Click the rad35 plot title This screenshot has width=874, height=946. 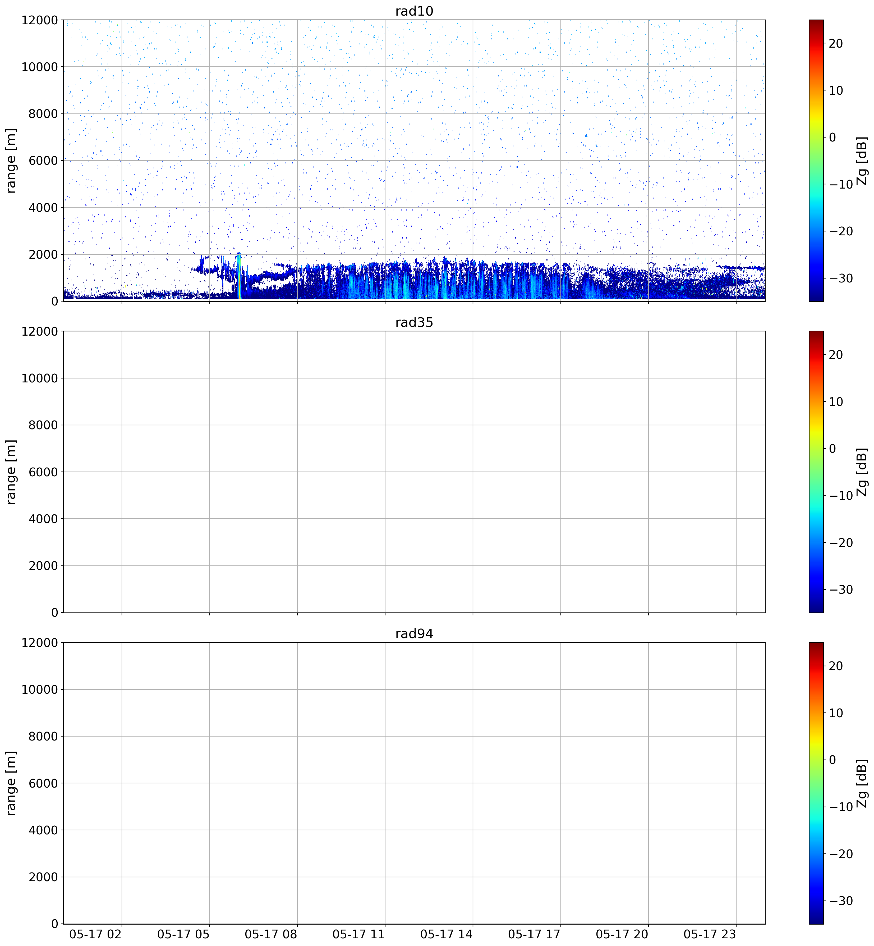(414, 323)
